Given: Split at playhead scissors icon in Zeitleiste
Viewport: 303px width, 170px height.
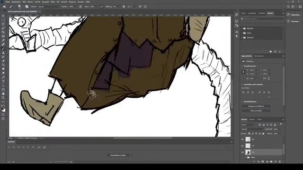Looking at the screenshot, I should click(39, 147).
